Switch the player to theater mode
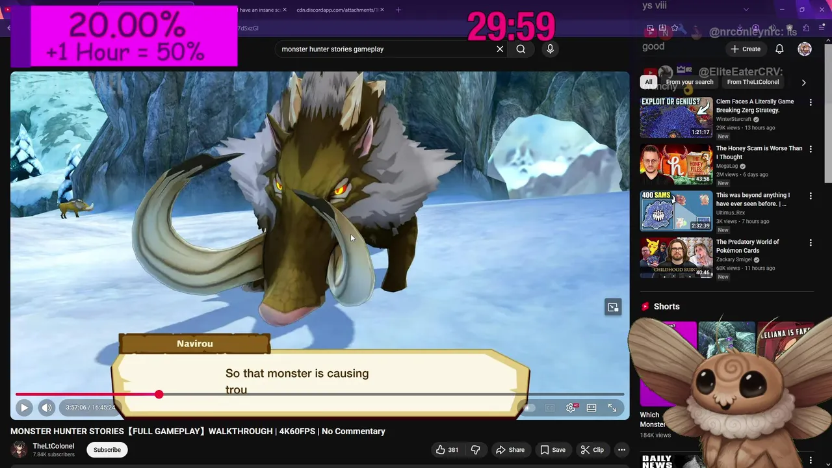The height and width of the screenshot is (468, 832). pos(591,408)
